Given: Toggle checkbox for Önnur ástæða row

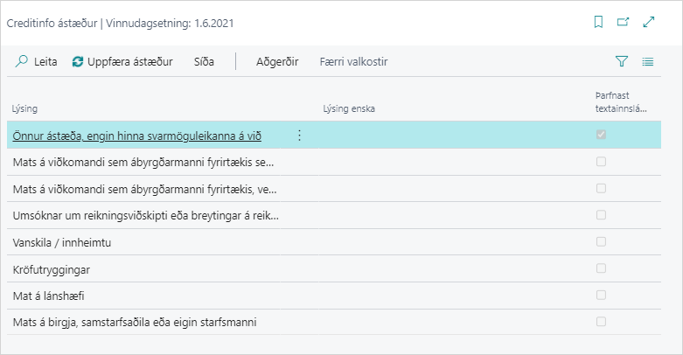Looking at the screenshot, I should pos(601,135).
